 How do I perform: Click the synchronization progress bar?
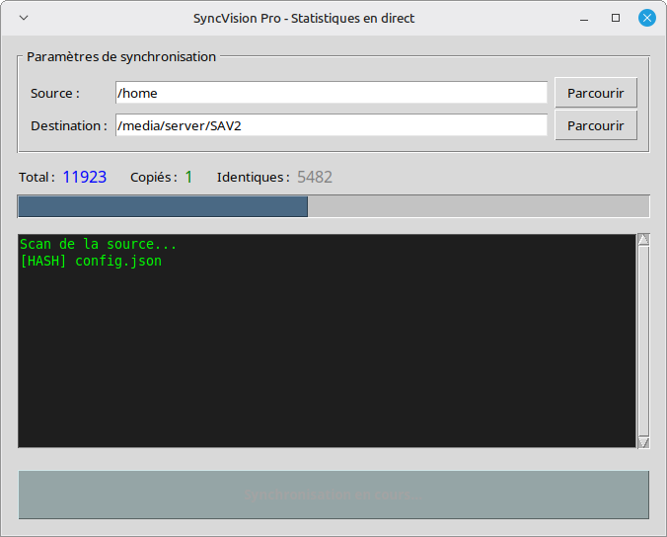pos(333,206)
